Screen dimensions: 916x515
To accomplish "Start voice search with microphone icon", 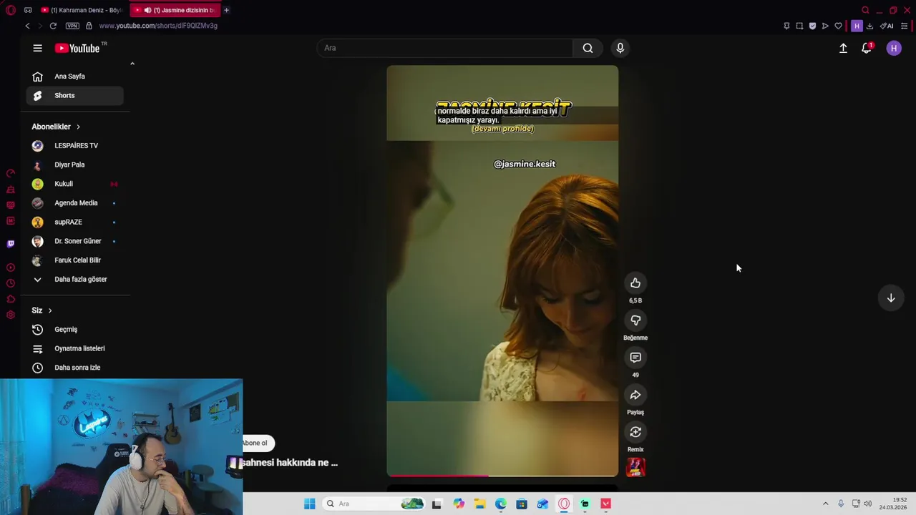I will 620,48.
